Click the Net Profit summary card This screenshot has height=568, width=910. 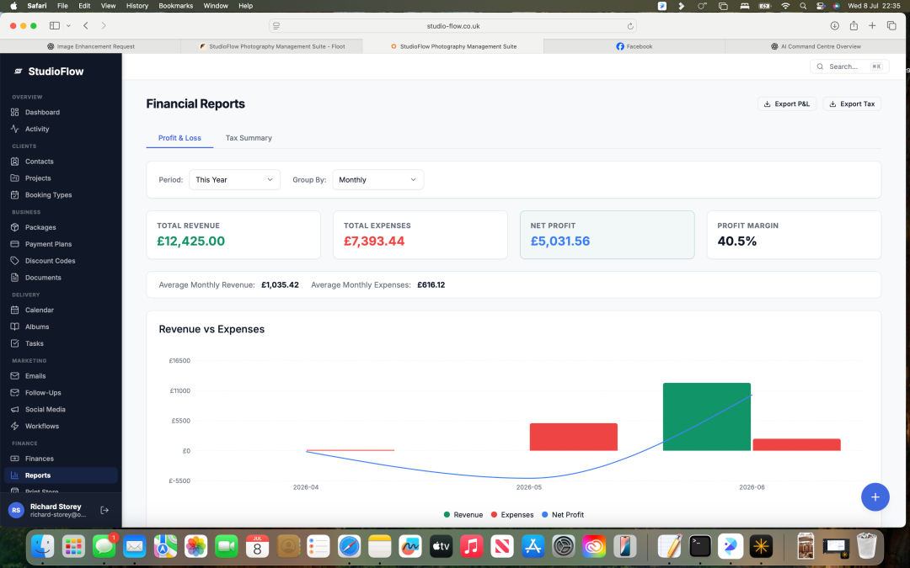[607, 235]
